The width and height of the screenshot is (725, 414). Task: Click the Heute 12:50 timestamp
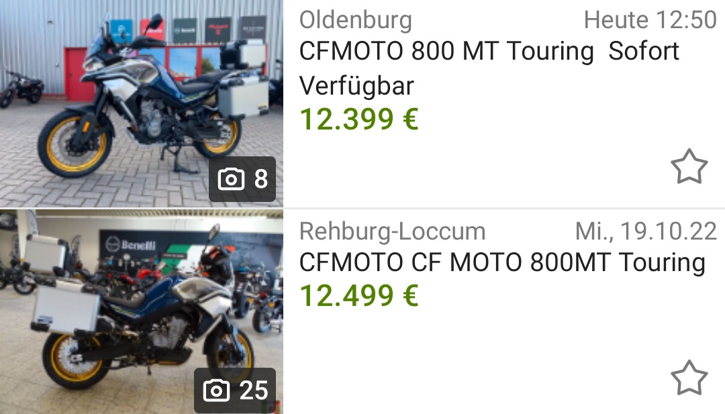[650, 20]
